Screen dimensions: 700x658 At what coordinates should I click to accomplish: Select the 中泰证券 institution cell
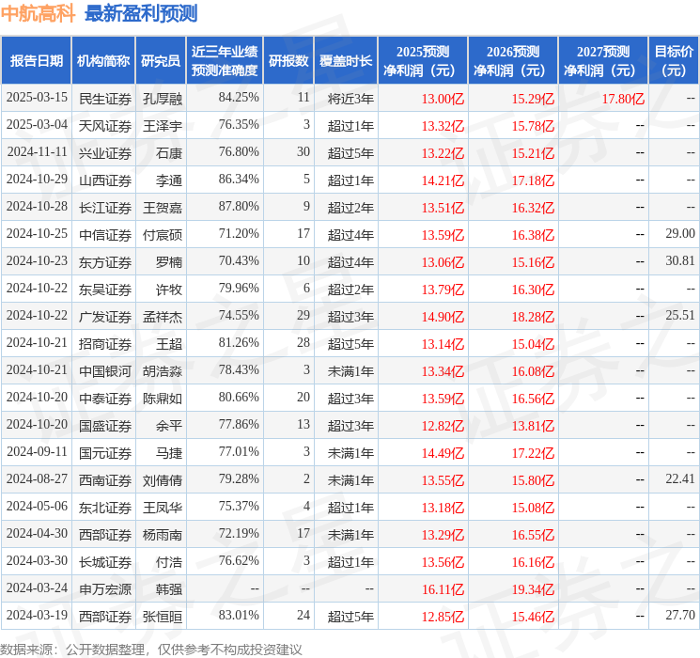[105, 399]
